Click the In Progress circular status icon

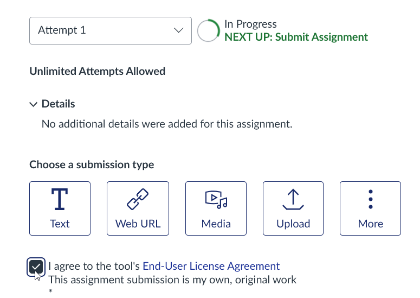tap(208, 31)
